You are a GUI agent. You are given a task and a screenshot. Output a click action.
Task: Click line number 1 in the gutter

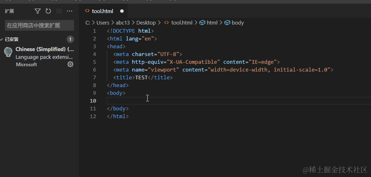(94, 31)
